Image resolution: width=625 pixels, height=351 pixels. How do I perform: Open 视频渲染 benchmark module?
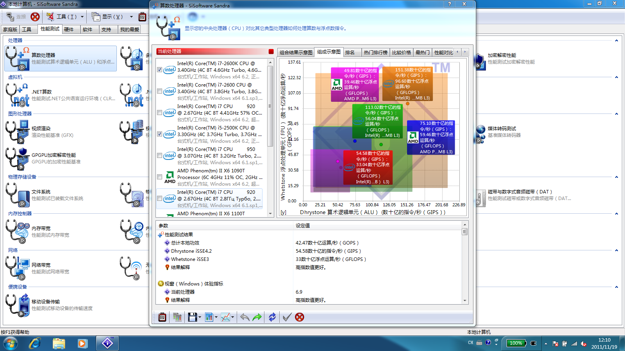click(61, 132)
